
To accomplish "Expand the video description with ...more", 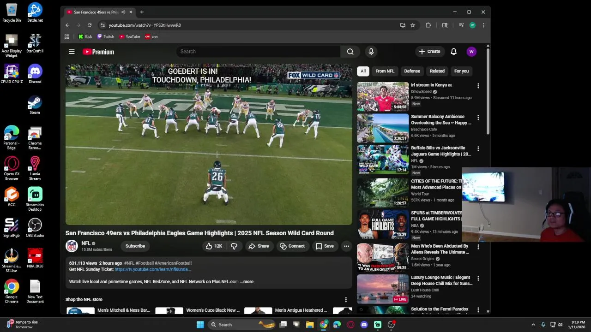I will (247, 282).
